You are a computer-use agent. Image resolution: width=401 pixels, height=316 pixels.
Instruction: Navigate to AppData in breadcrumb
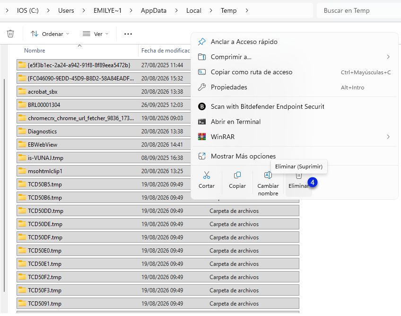coord(153,10)
